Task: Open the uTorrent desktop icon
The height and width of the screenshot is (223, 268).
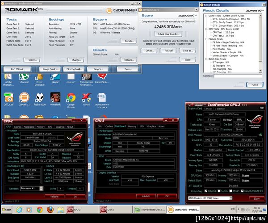Action: tap(24, 79)
